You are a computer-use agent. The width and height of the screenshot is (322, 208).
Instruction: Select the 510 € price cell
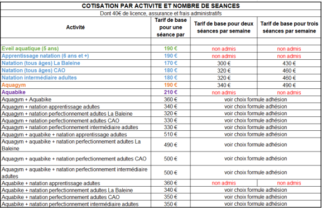(170, 134)
